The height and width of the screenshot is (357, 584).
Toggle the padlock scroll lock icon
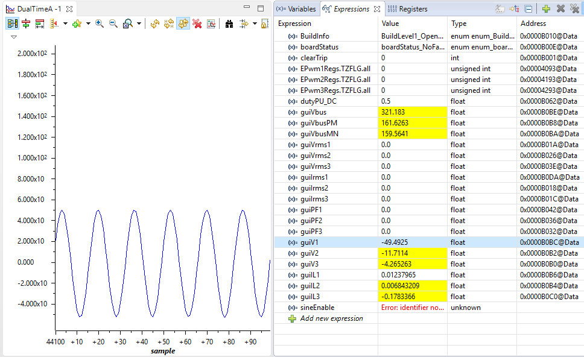264,24
